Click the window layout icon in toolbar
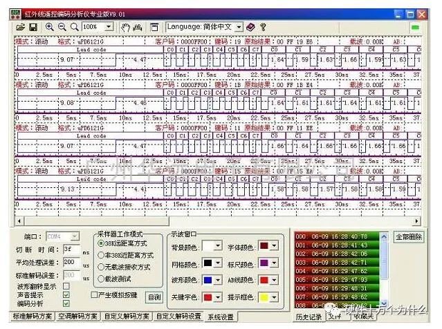442x329 pixels. click(x=154, y=28)
